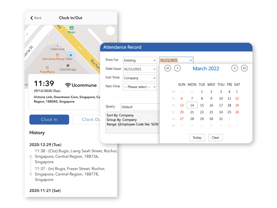Click the March 2022 calendar heading

[206, 69]
